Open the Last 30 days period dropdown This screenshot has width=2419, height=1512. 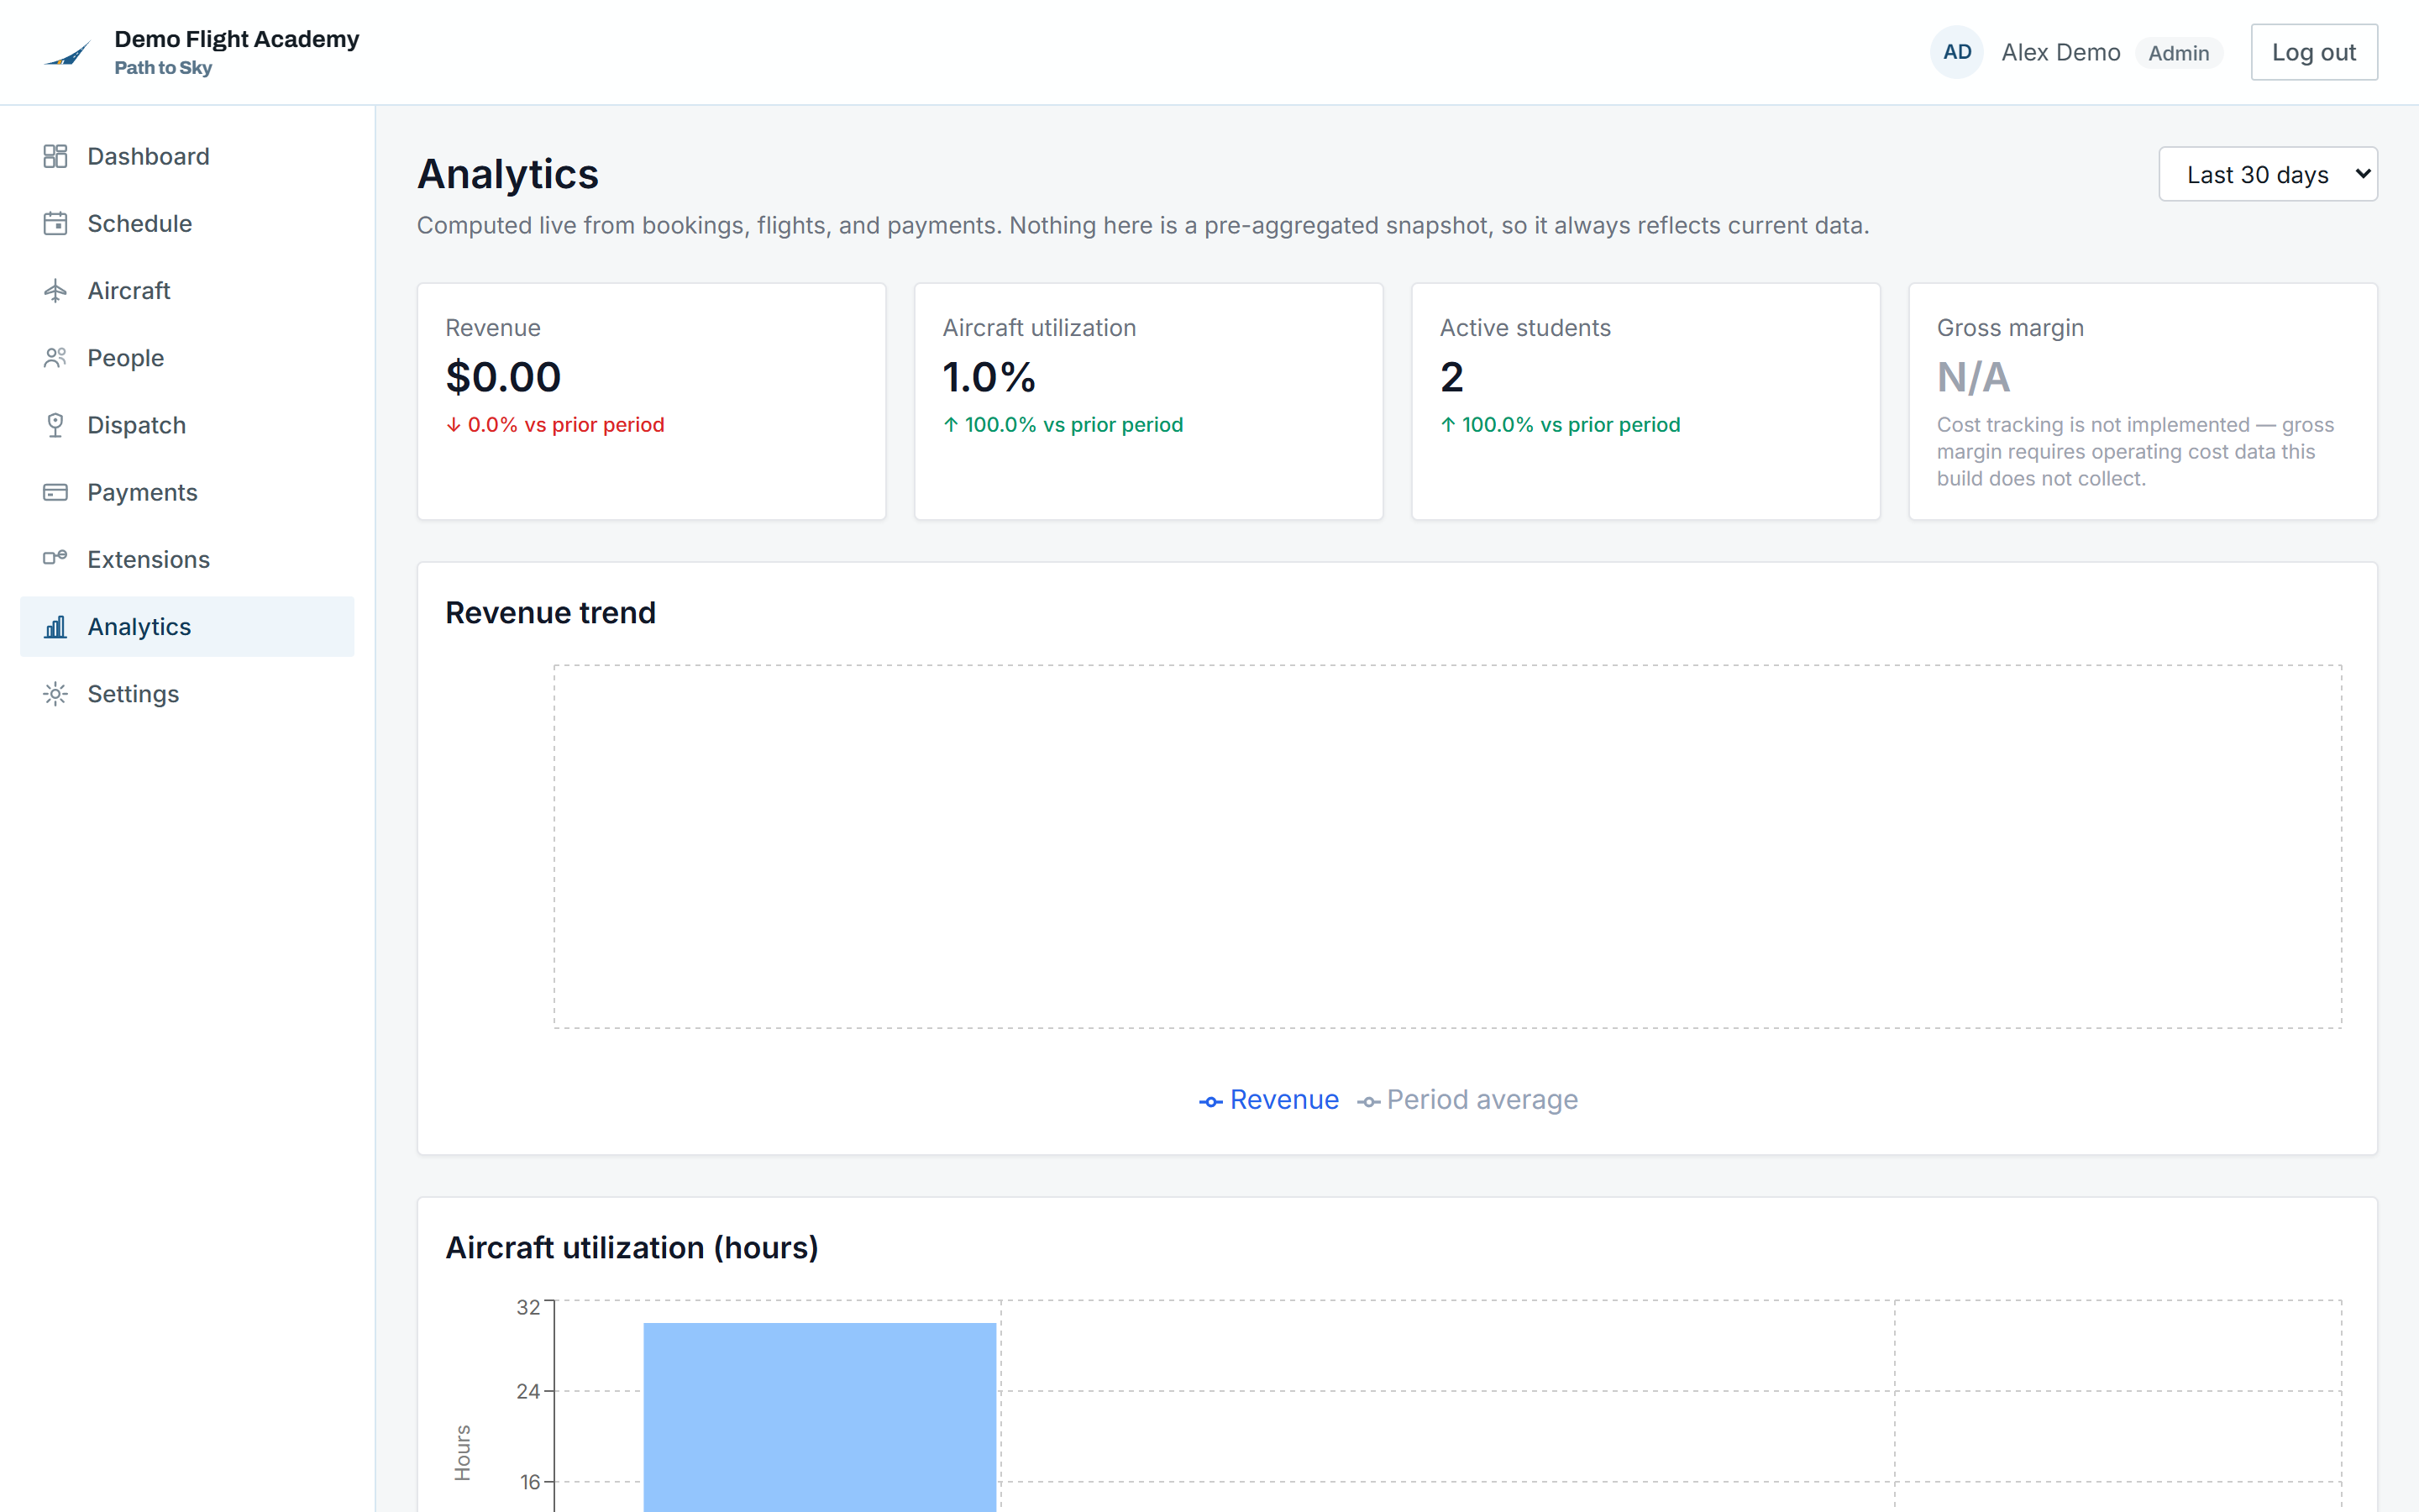click(2267, 174)
